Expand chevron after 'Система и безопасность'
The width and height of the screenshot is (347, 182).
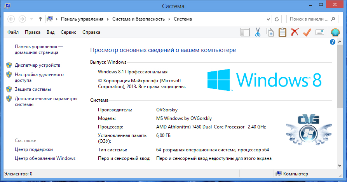click(x=169, y=19)
